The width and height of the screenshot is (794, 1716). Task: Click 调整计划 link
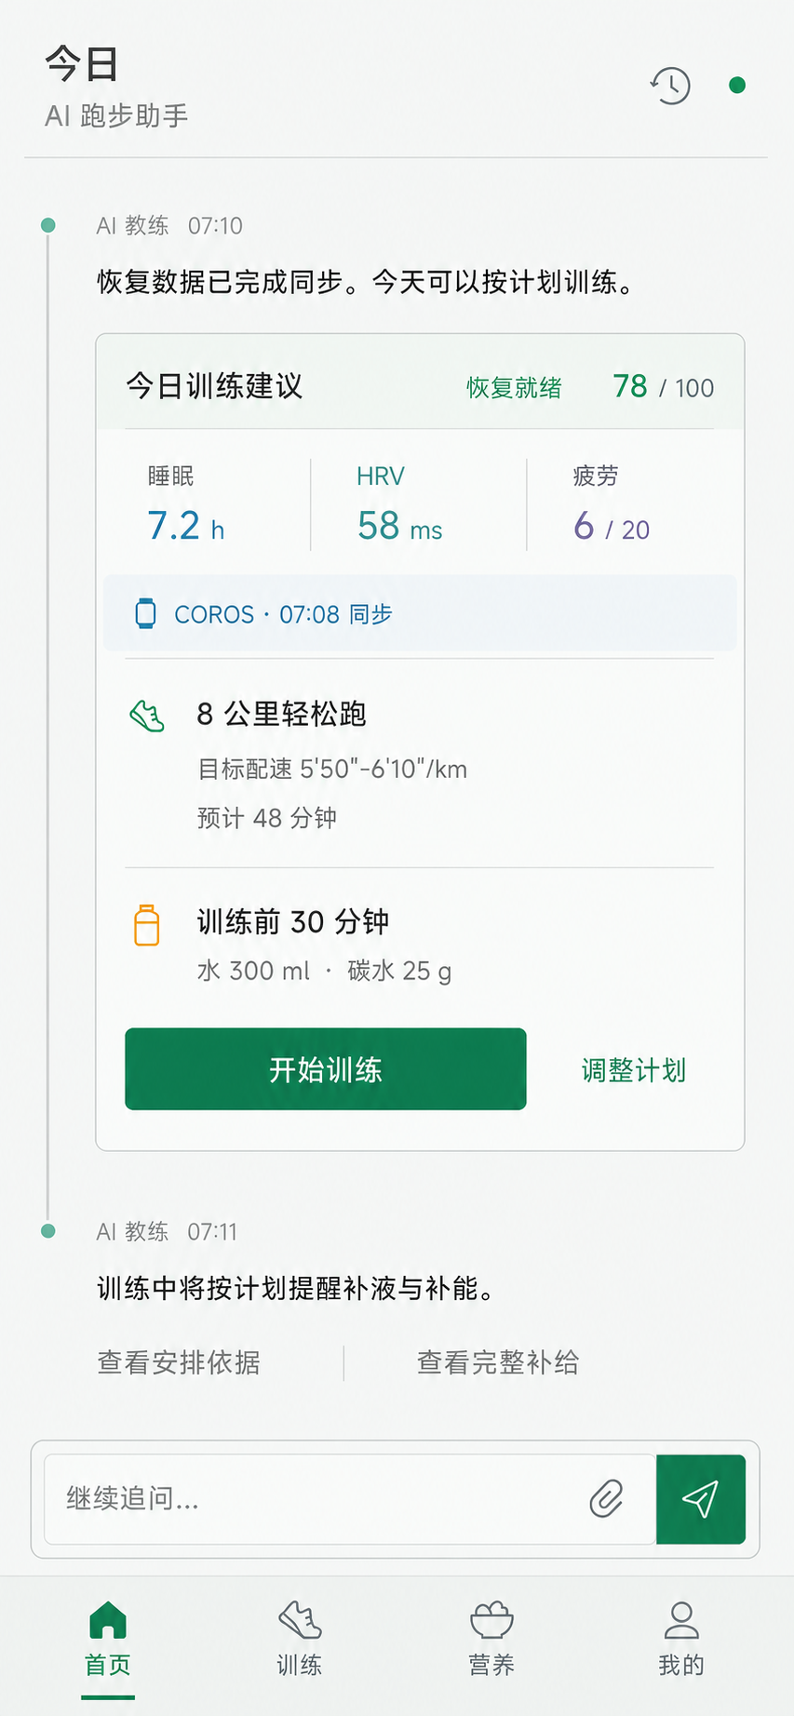coord(634,1070)
